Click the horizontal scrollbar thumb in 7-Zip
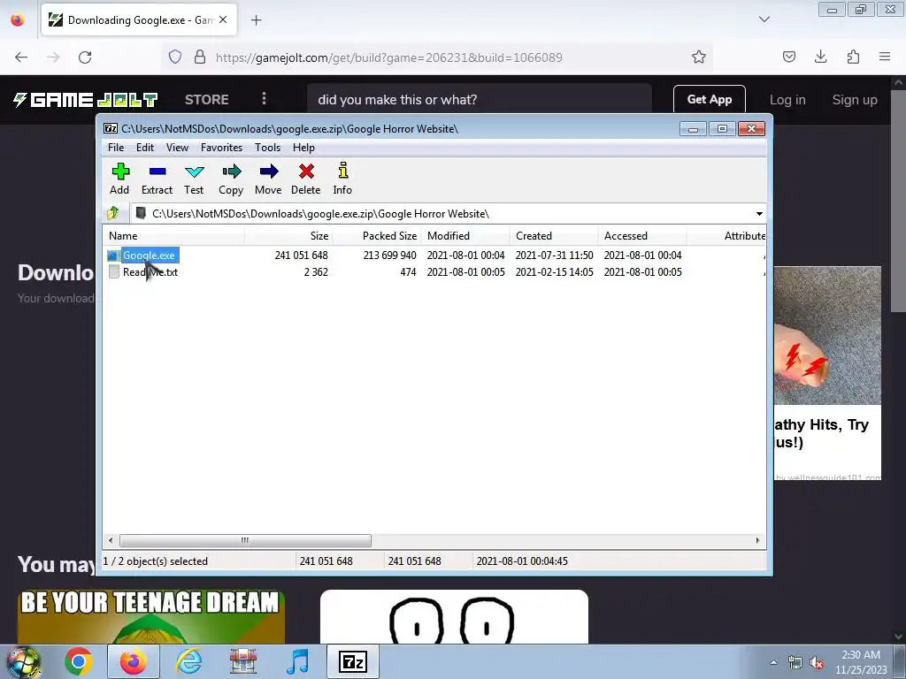This screenshot has height=679, width=906. (x=245, y=540)
